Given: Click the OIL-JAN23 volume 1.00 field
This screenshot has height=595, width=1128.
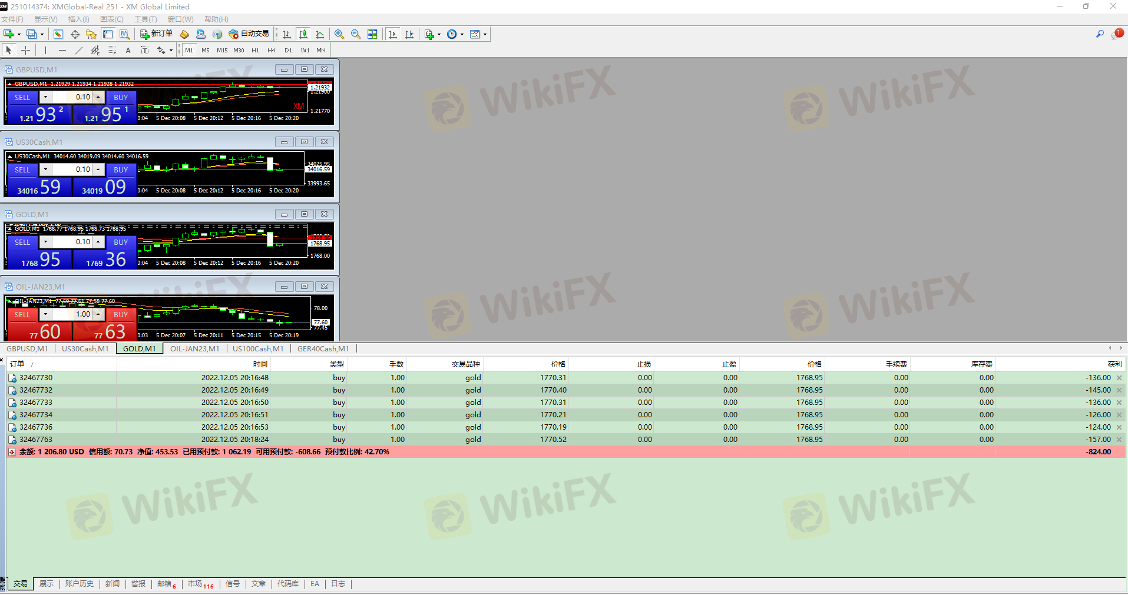Looking at the screenshot, I should tap(72, 314).
